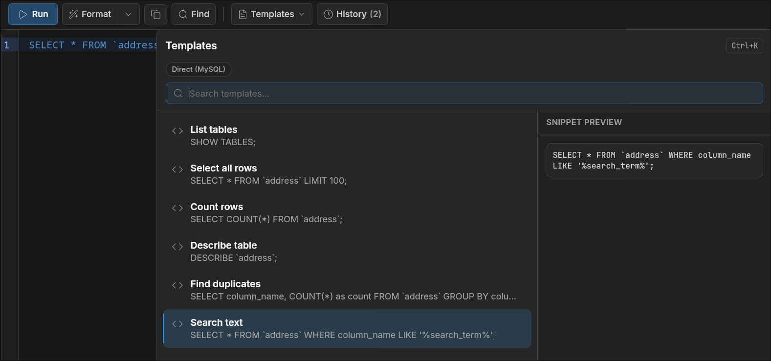This screenshot has height=361, width=771.
Task: Toggle the Templates dropdown in toolbar
Action: pyautogui.click(x=271, y=14)
